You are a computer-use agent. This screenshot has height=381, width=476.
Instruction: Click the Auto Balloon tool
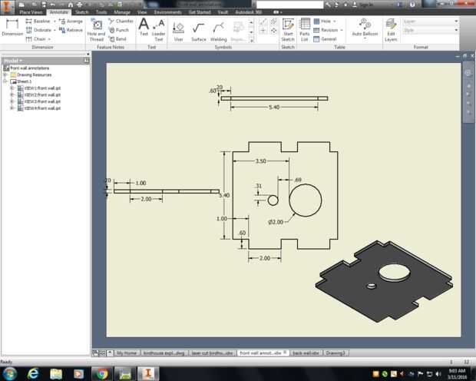[x=365, y=28]
